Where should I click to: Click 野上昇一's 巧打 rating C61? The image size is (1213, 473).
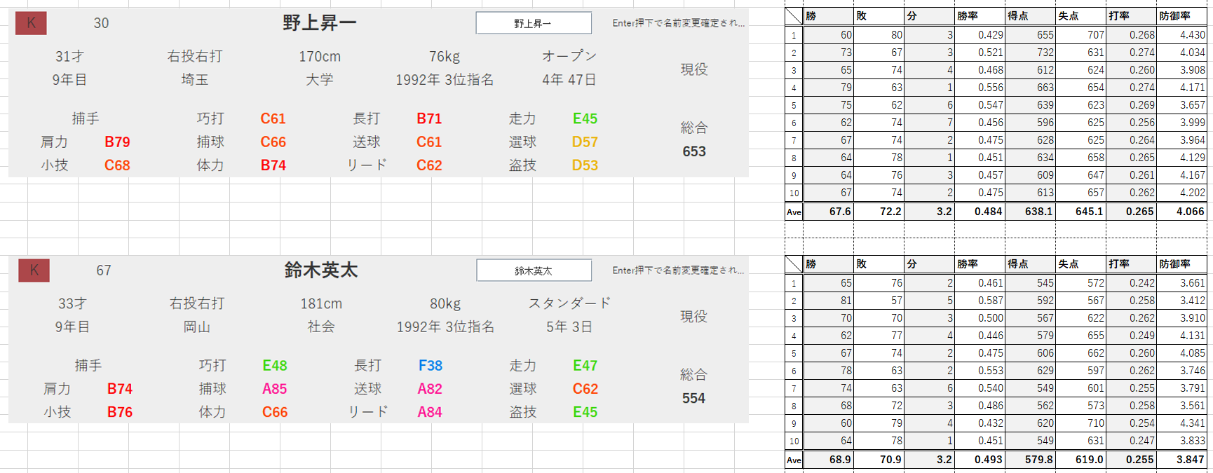pos(273,118)
